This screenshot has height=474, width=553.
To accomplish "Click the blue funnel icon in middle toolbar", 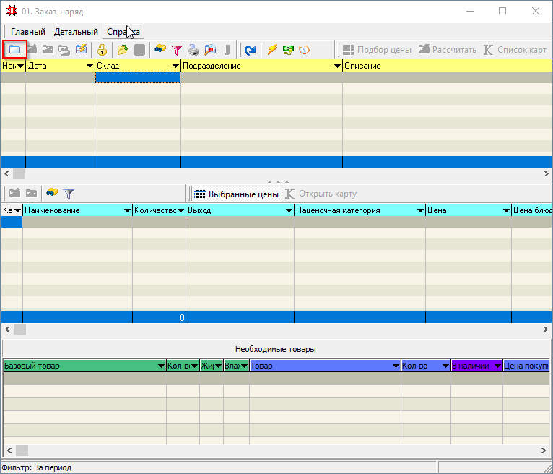I will click(69, 194).
